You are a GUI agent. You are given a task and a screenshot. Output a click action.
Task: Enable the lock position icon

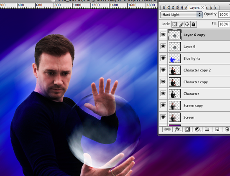coord(187,24)
